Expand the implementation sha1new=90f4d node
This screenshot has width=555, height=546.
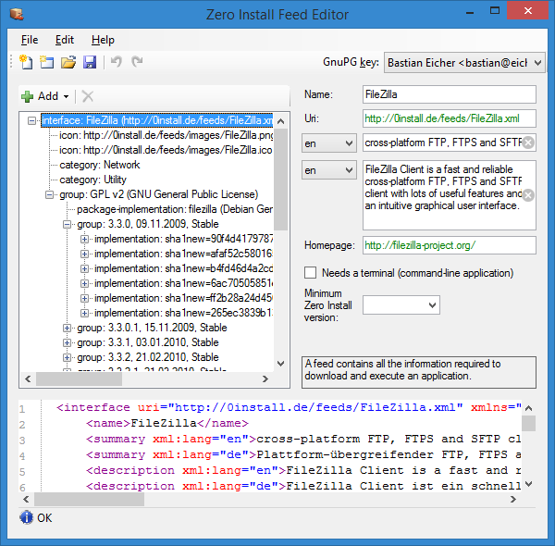84,240
